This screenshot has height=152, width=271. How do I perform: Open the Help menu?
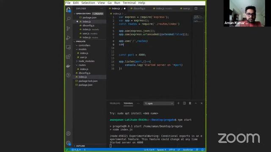tap(141, 3)
